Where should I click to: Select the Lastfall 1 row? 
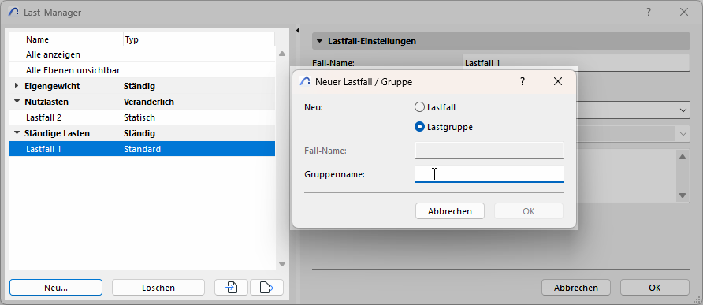142,149
